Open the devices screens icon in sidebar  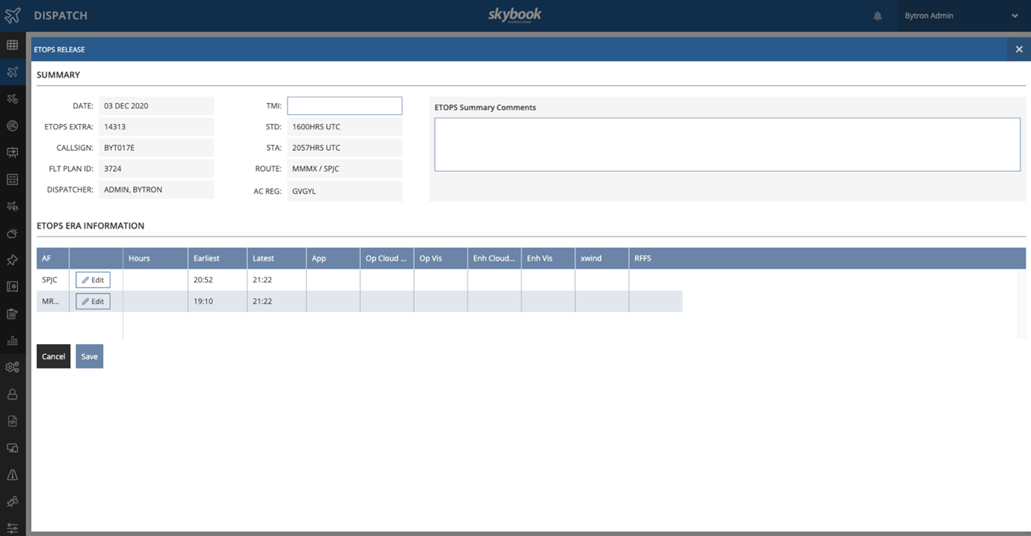[x=13, y=448]
